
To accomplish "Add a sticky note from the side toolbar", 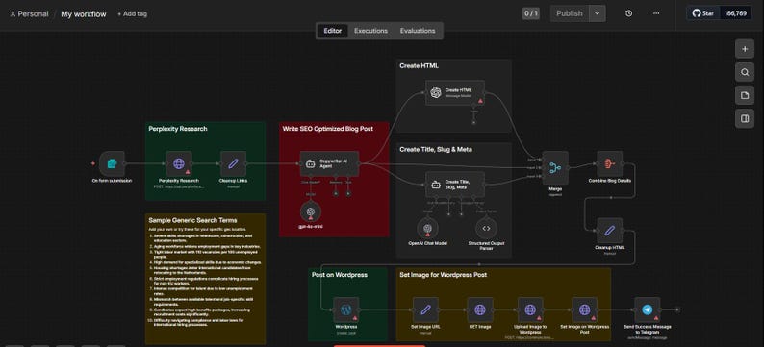I will click(x=745, y=95).
